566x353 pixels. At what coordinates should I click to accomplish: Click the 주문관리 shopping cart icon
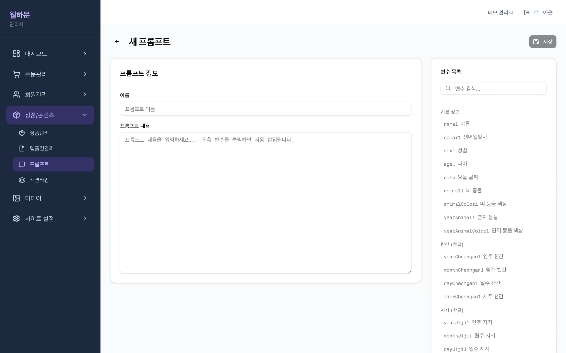point(17,74)
